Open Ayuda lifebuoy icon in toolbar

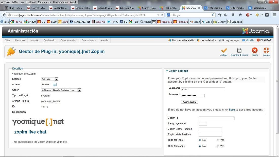266,51
